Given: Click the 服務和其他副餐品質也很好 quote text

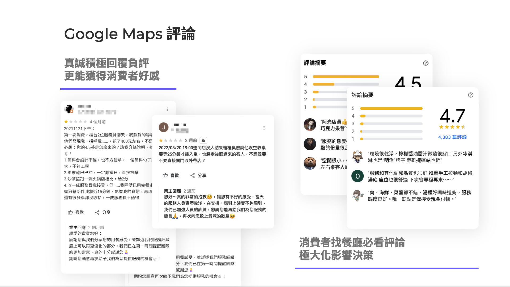Looking at the screenshot, I should [x=420, y=176].
